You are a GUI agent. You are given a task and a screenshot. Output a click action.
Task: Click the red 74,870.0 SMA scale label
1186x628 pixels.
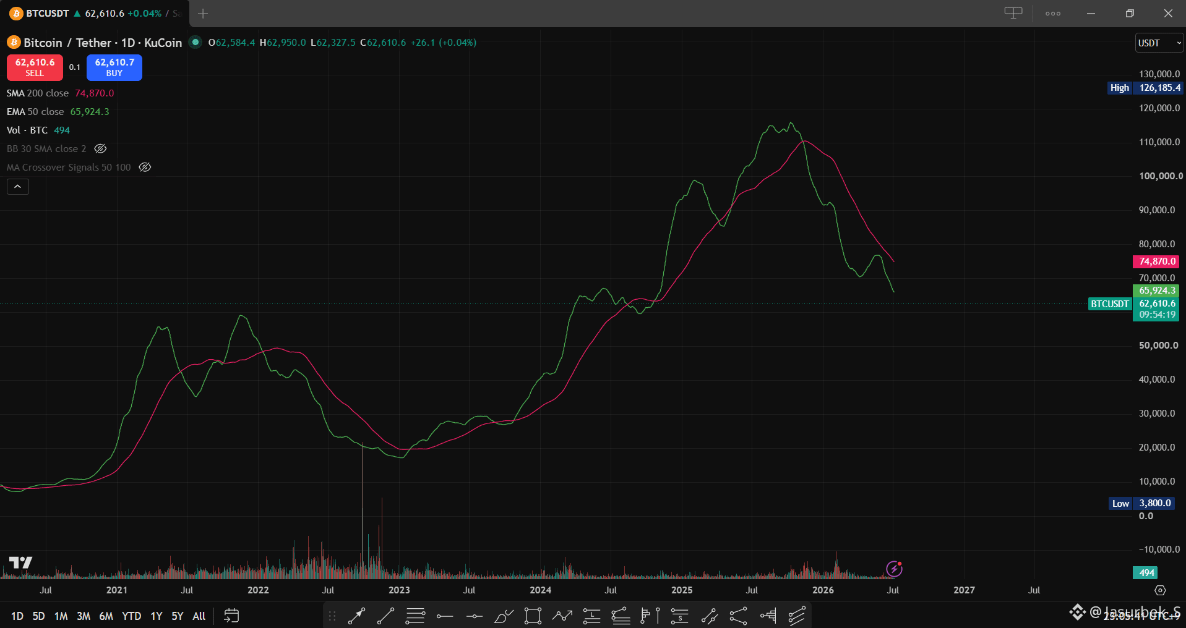1156,261
